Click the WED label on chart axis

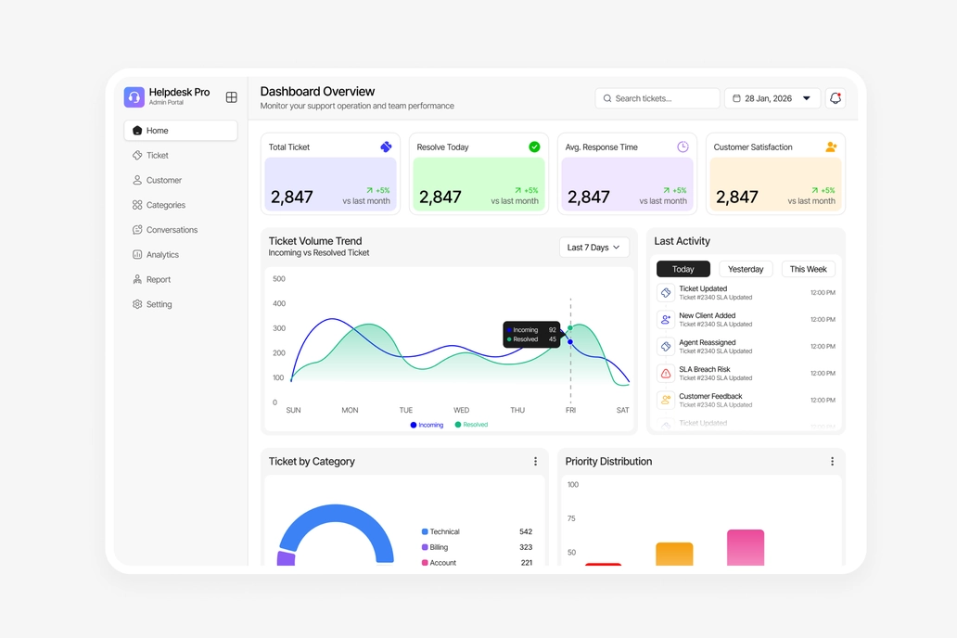coord(462,410)
